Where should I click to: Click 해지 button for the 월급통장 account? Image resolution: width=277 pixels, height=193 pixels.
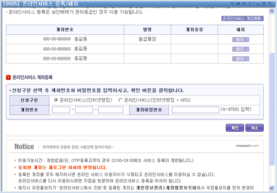[240, 39]
